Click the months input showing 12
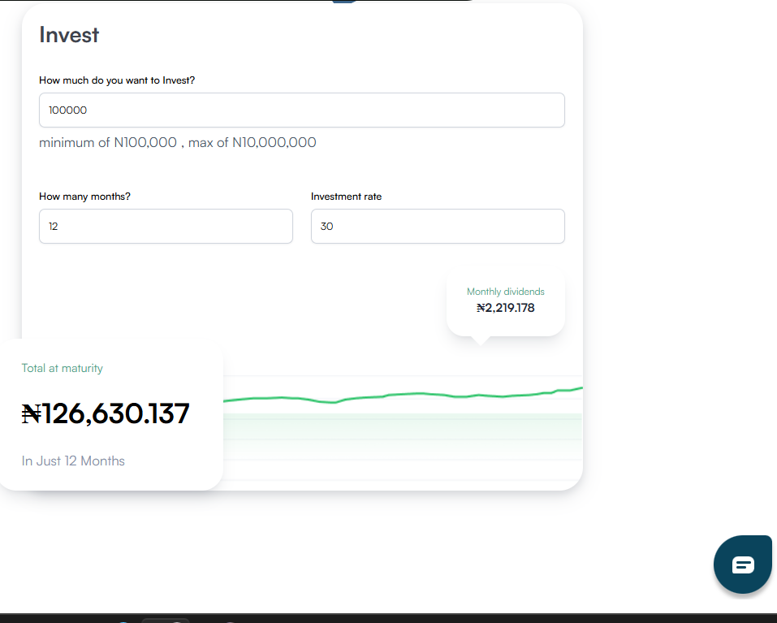The image size is (777, 623). tap(166, 226)
